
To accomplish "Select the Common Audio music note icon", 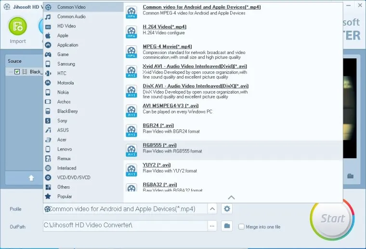I will tap(48, 17).
